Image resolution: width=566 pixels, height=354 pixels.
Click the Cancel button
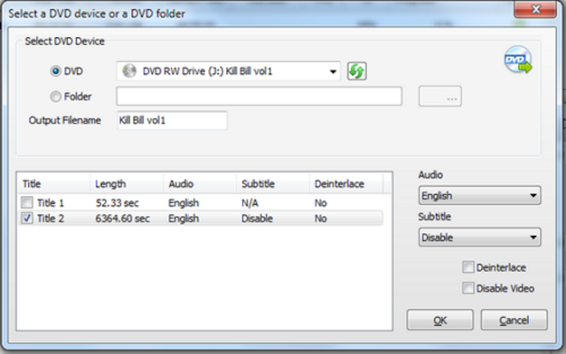(514, 320)
